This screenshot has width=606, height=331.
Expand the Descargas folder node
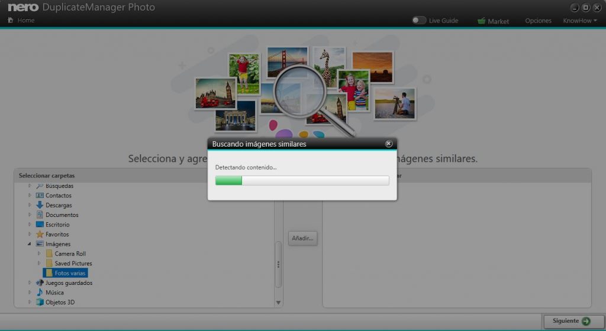30,205
